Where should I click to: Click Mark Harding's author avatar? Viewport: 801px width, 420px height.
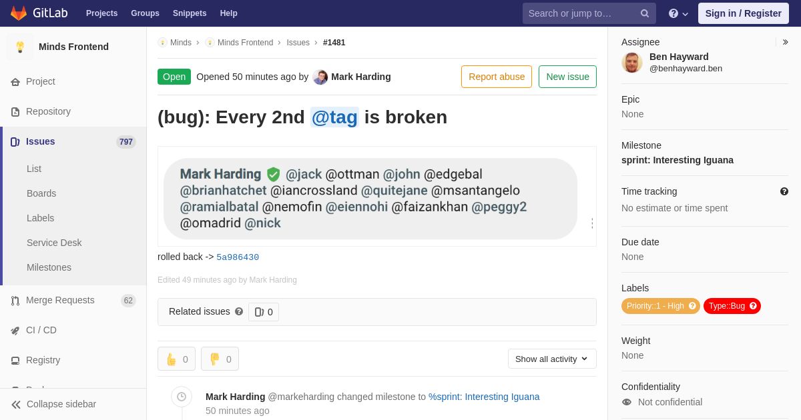(x=320, y=77)
